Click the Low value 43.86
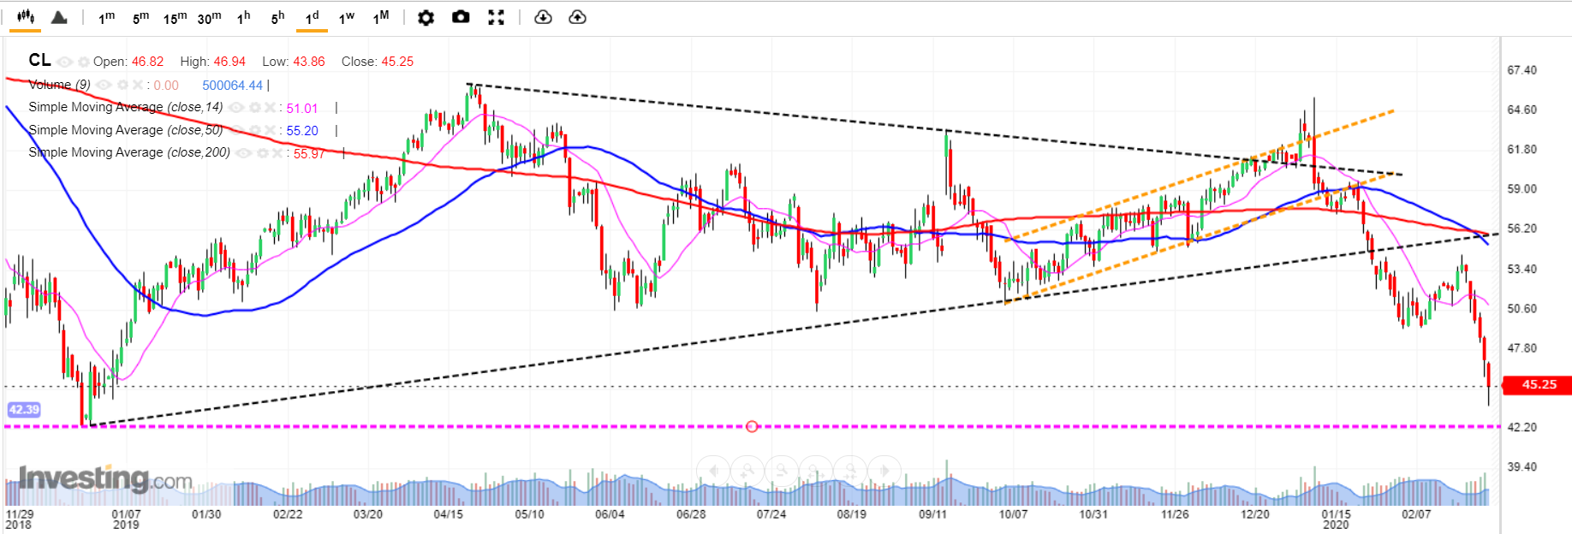The width and height of the screenshot is (1572, 534). click(309, 62)
